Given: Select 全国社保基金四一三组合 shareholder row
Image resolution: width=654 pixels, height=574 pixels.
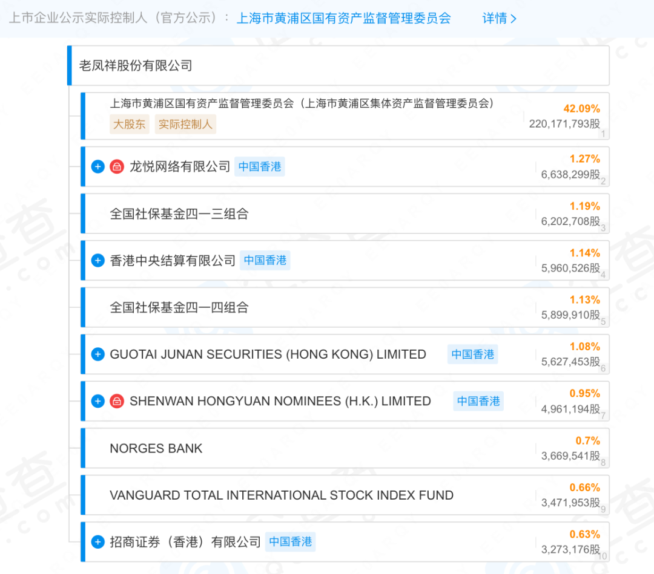Looking at the screenshot, I should click(179, 214).
